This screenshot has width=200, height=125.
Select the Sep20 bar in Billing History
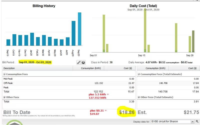[x=79, y=29]
